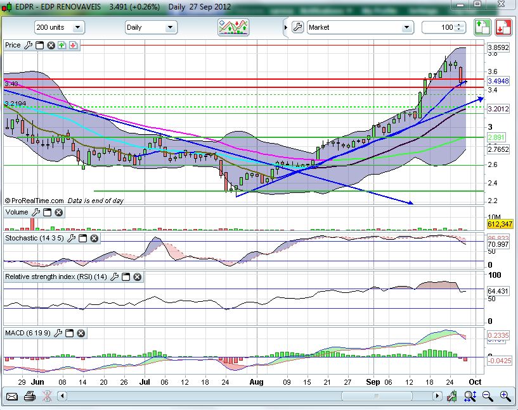Click the green Buy order button
518x410 pixels.
coord(482,27)
